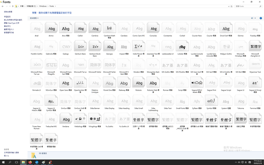Go back with the back arrow

click(x=3, y=6)
